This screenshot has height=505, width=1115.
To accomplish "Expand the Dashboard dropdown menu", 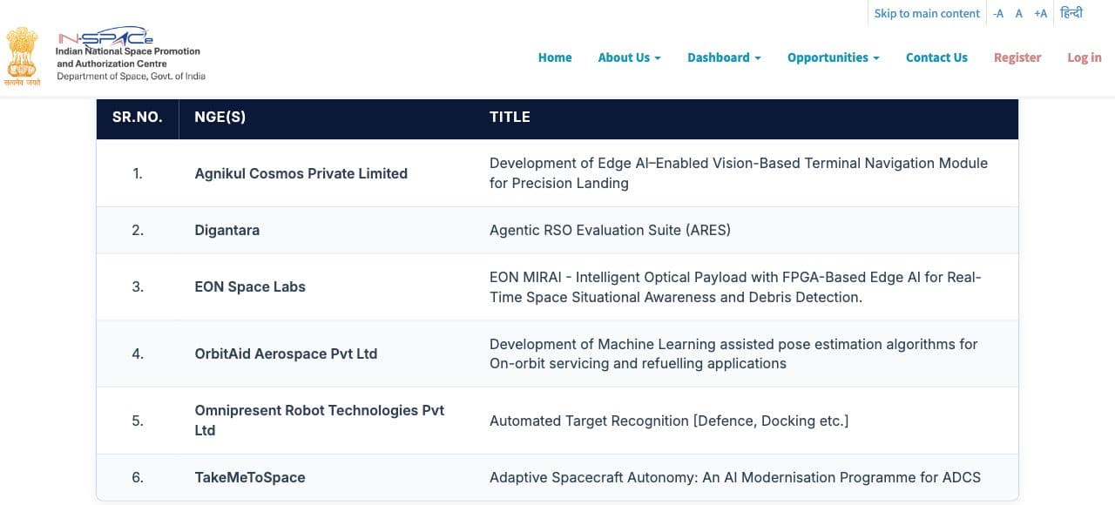I will [x=724, y=57].
